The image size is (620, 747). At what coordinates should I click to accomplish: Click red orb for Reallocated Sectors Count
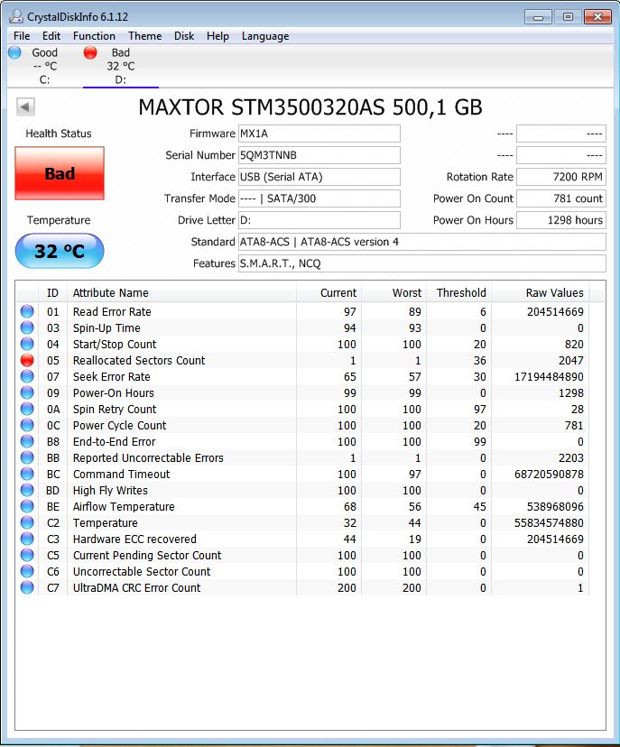pos(27,360)
